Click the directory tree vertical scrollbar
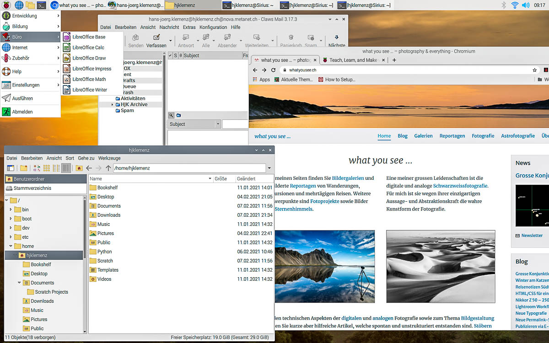Screen dimensions: 549x343 [x=85, y=265]
